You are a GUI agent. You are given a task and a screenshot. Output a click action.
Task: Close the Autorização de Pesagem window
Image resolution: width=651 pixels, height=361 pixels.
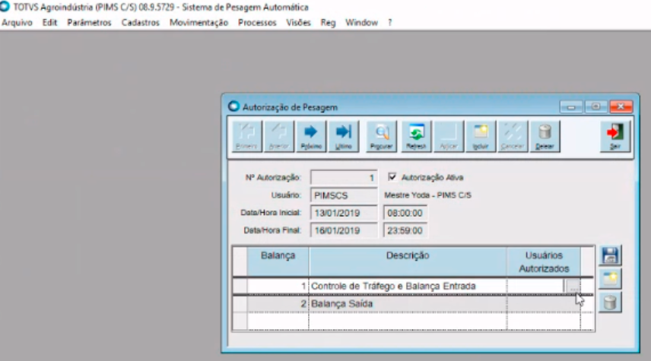pos(621,107)
